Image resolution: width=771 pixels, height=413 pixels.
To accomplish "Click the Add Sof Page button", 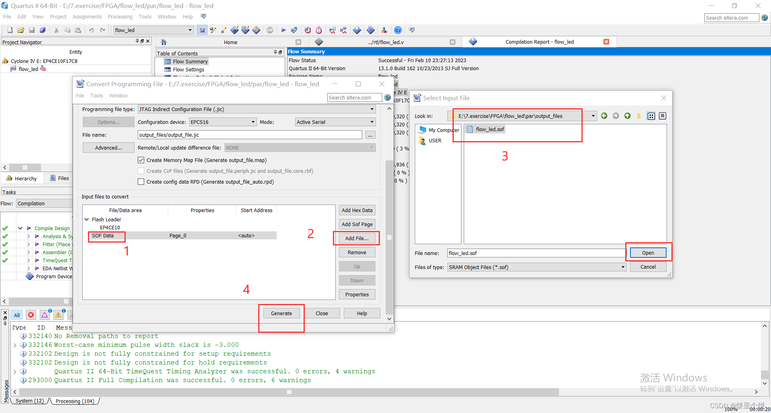I will click(357, 224).
